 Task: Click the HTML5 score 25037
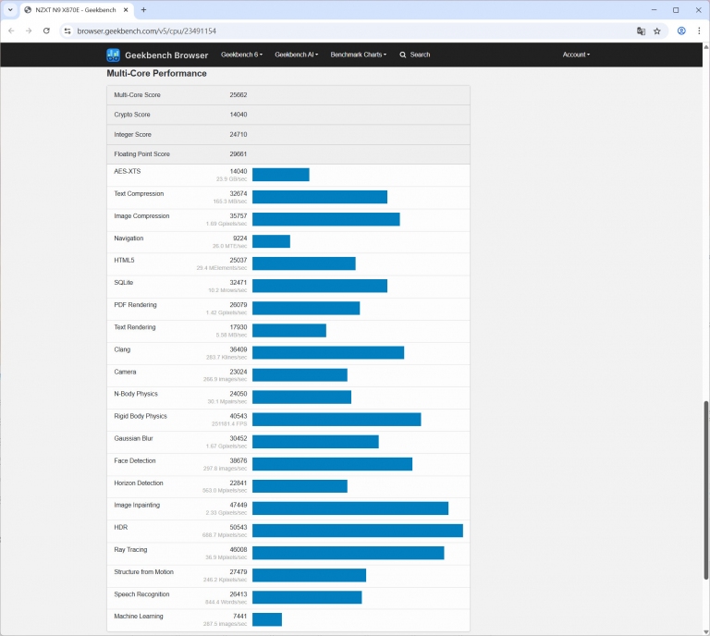click(x=239, y=261)
